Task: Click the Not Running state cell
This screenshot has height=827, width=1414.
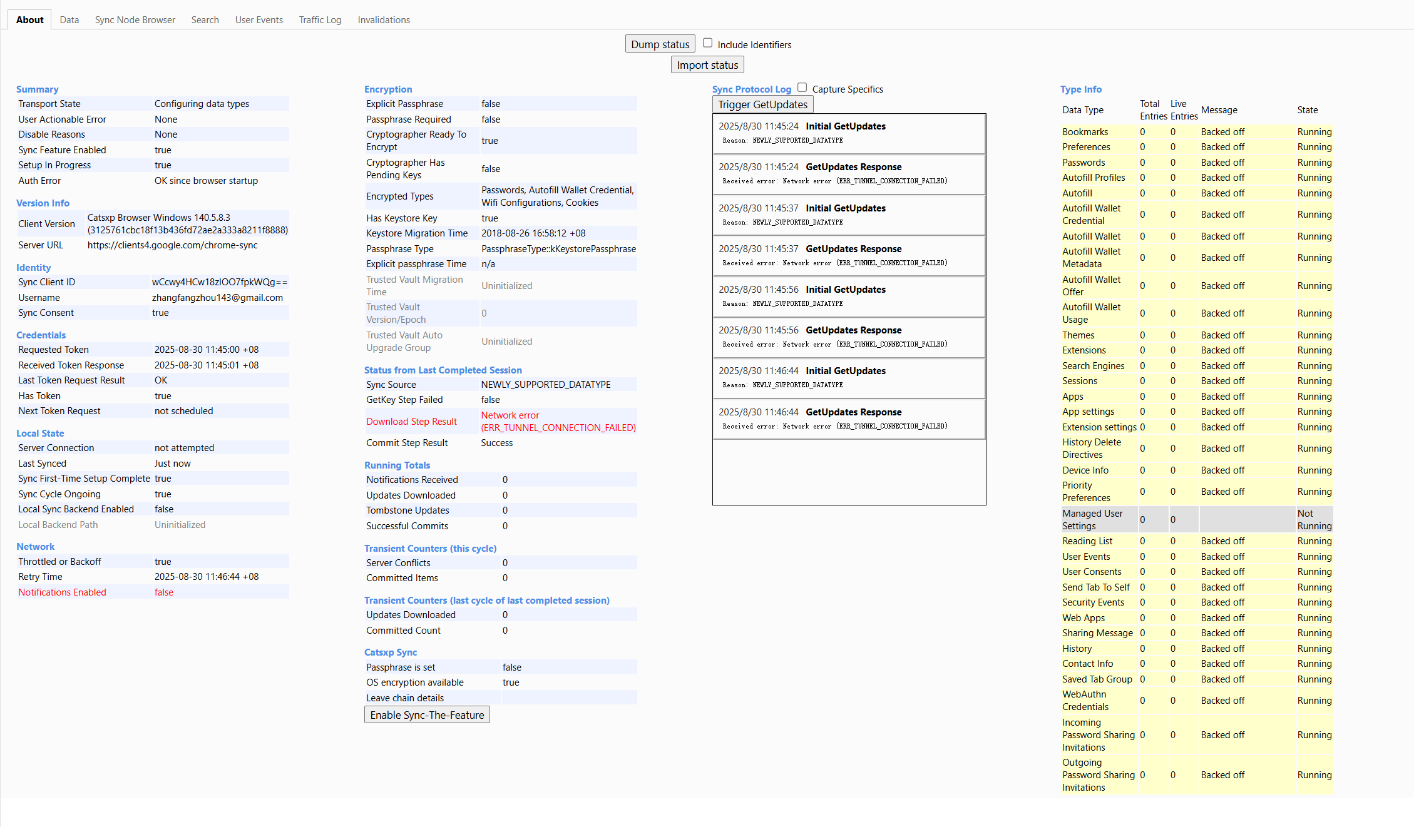Action: point(1314,520)
